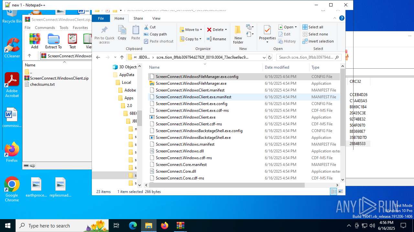This screenshot has height=232, width=414.
Task: Collapse the ribbon with chevron
Action: click(x=335, y=18)
